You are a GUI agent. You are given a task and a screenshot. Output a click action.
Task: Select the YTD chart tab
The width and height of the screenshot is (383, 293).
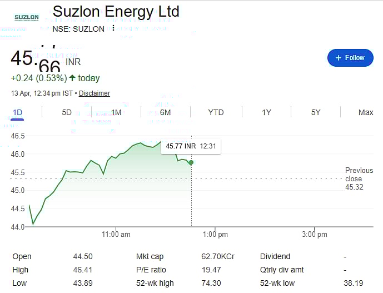tap(216, 112)
